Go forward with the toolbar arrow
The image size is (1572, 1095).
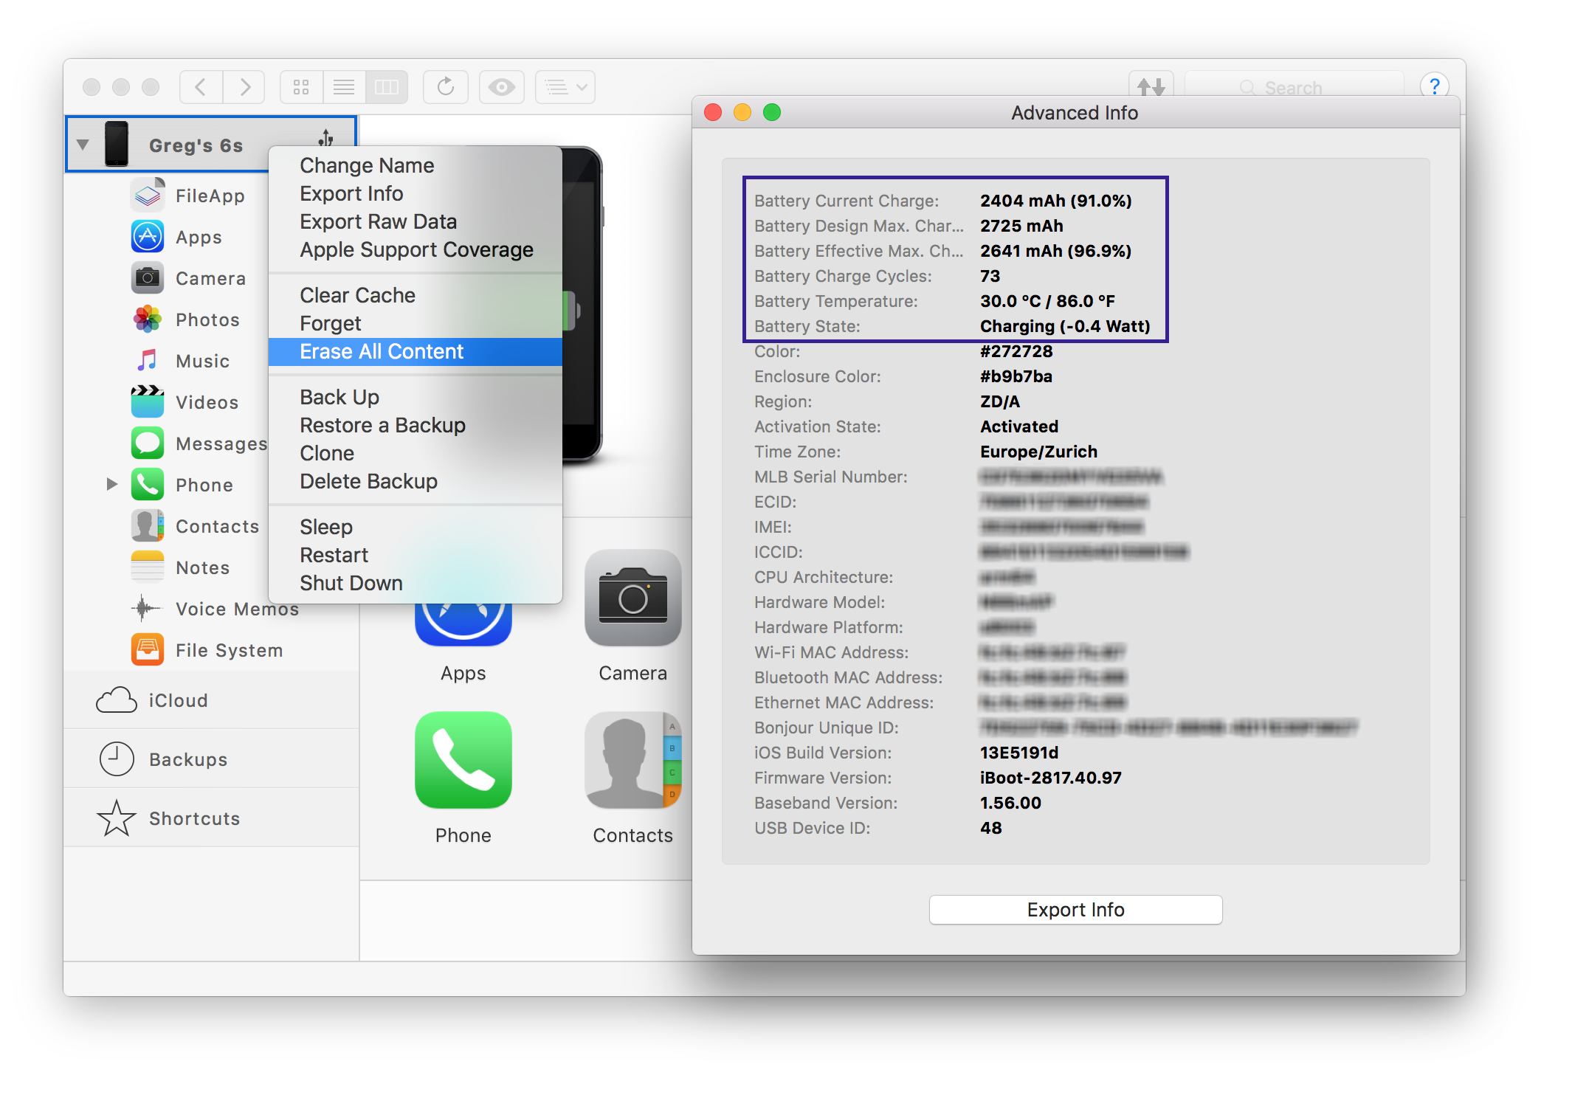click(244, 87)
